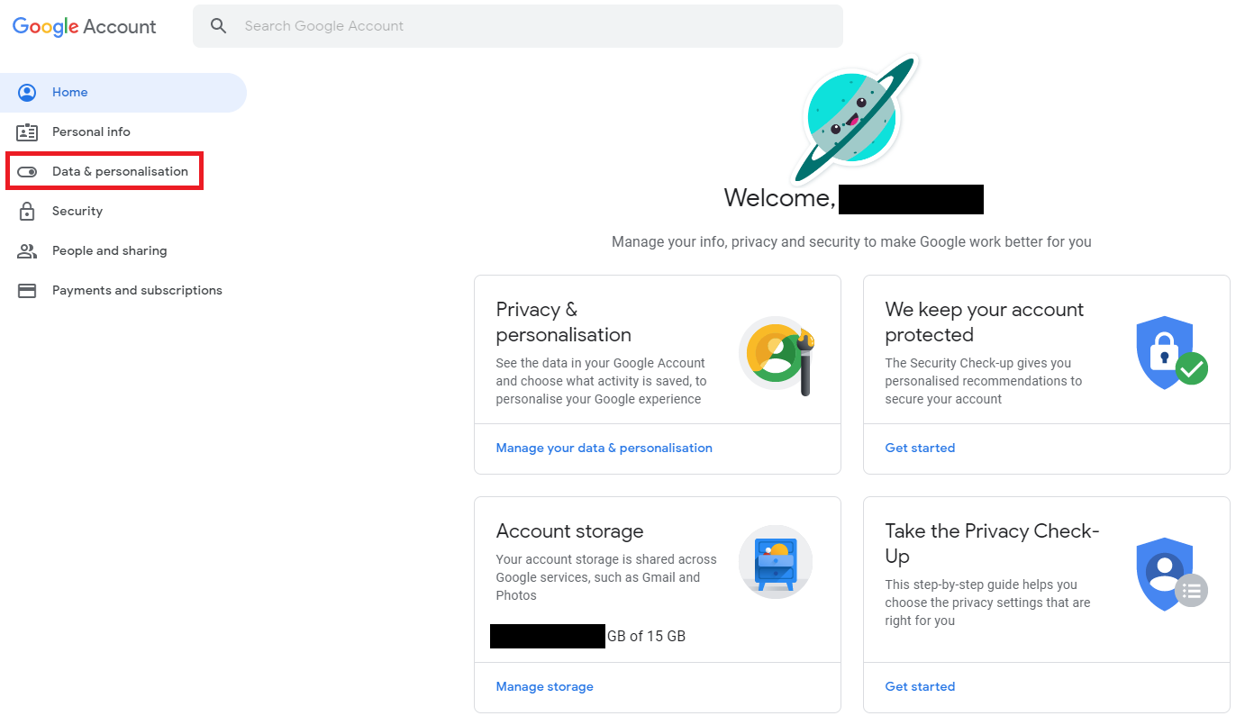Click the 'Manage your info, privacy and security' subtitle
This screenshot has height=725, width=1254.
point(851,241)
